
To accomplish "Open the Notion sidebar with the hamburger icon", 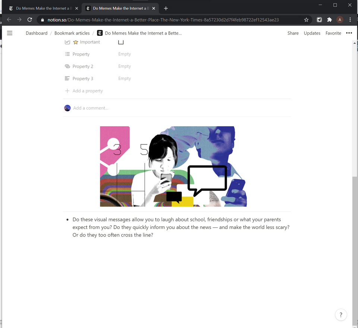I will tap(10, 33).
